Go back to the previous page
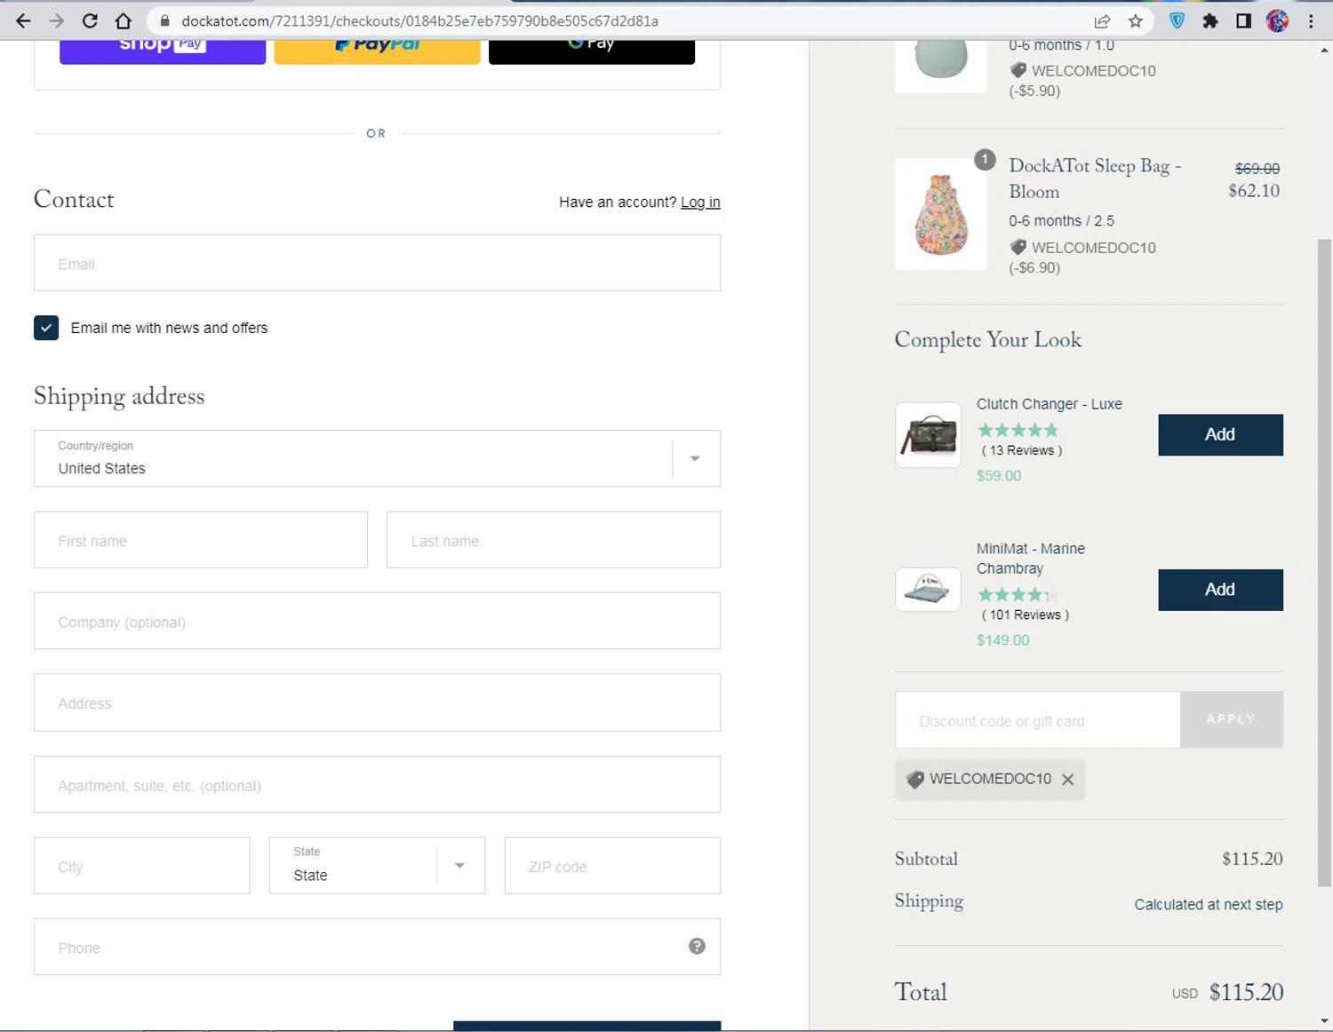 23,20
